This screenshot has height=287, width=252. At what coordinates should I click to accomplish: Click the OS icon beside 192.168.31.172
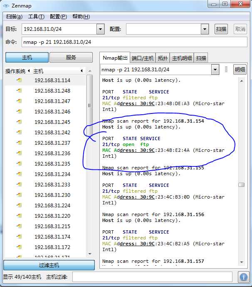[x=20, y=247]
